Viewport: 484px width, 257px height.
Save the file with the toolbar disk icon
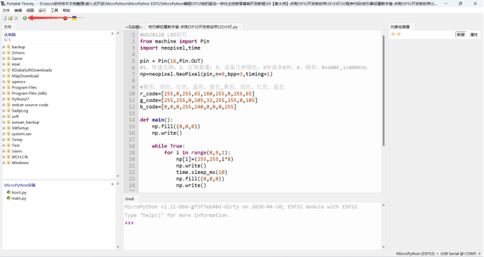tap(16, 18)
